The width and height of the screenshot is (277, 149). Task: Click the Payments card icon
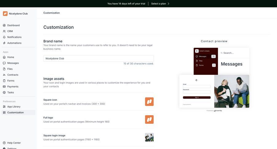pos(4,87)
